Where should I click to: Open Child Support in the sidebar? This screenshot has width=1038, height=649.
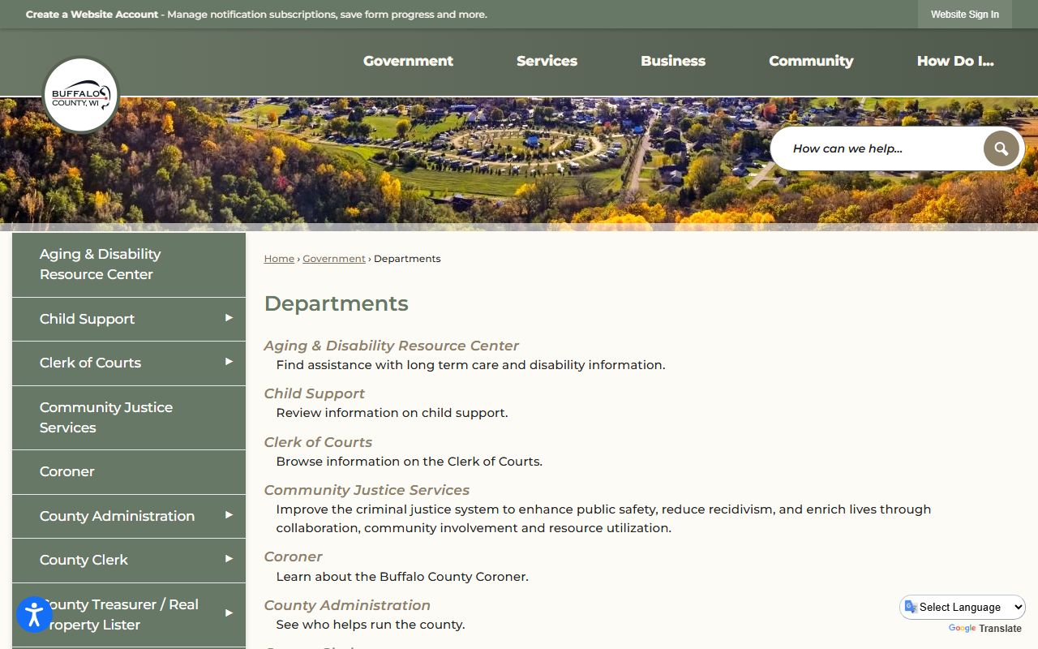coord(129,319)
